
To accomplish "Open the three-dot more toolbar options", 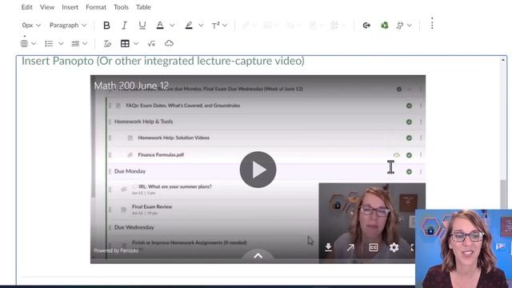I will 432,23.
